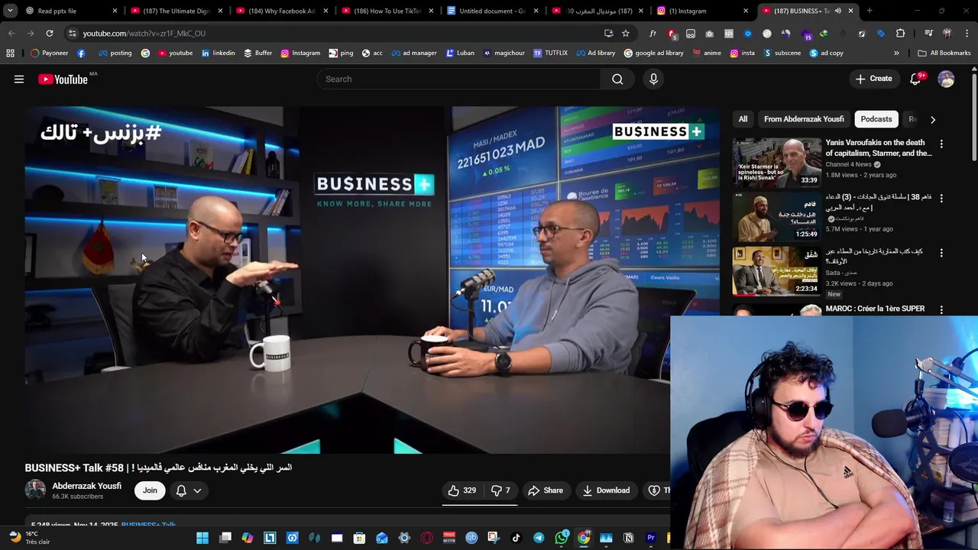Select the All filter chip
The image size is (978, 550).
[x=743, y=119]
